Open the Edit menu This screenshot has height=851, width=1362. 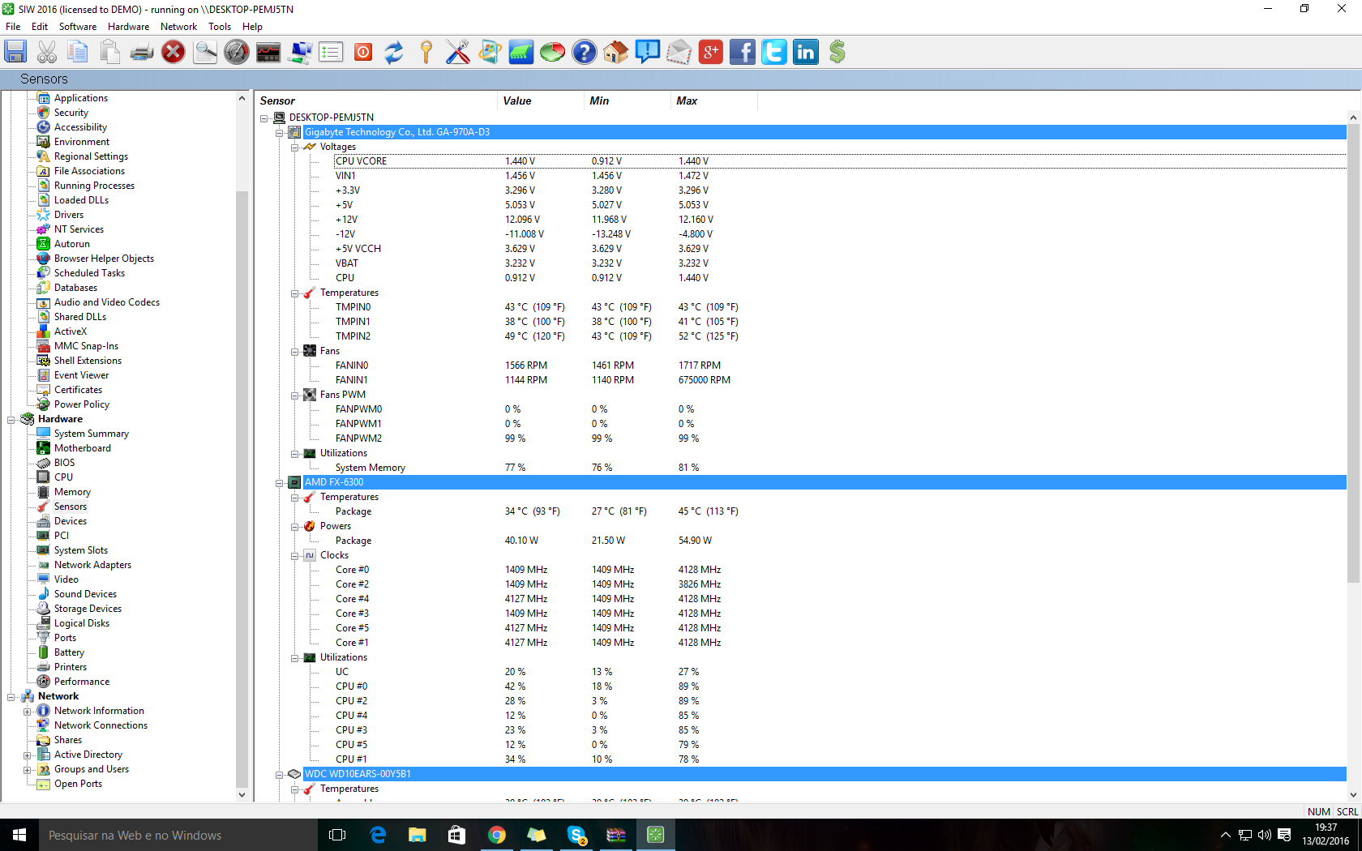40,27
